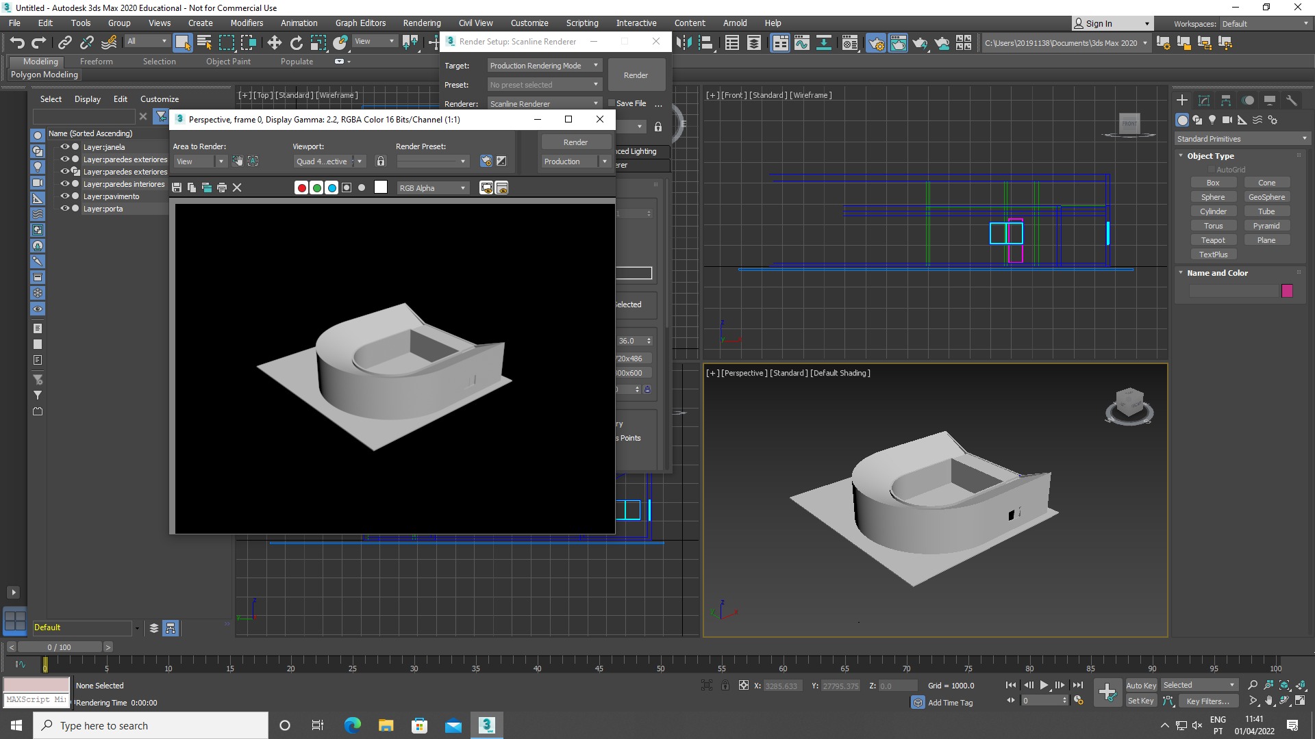Create a Teapot primitive
The width and height of the screenshot is (1315, 739).
click(1213, 240)
